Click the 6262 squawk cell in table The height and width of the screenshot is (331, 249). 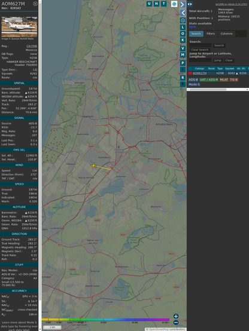pos(229,73)
